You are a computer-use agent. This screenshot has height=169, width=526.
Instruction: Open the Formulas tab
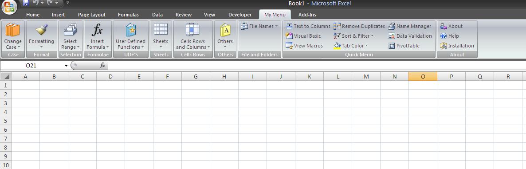(128, 15)
